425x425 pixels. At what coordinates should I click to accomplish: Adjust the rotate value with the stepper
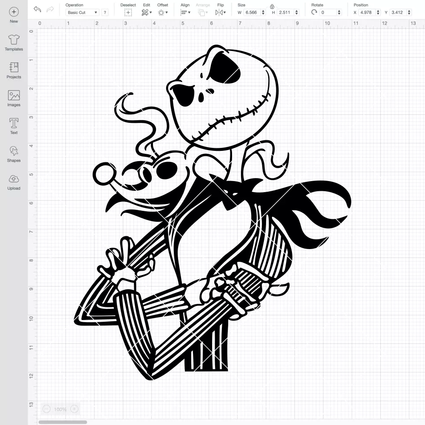tap(339, 12)
